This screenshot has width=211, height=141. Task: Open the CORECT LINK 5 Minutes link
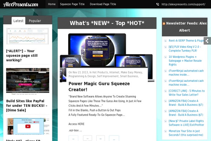click(187, 93)
